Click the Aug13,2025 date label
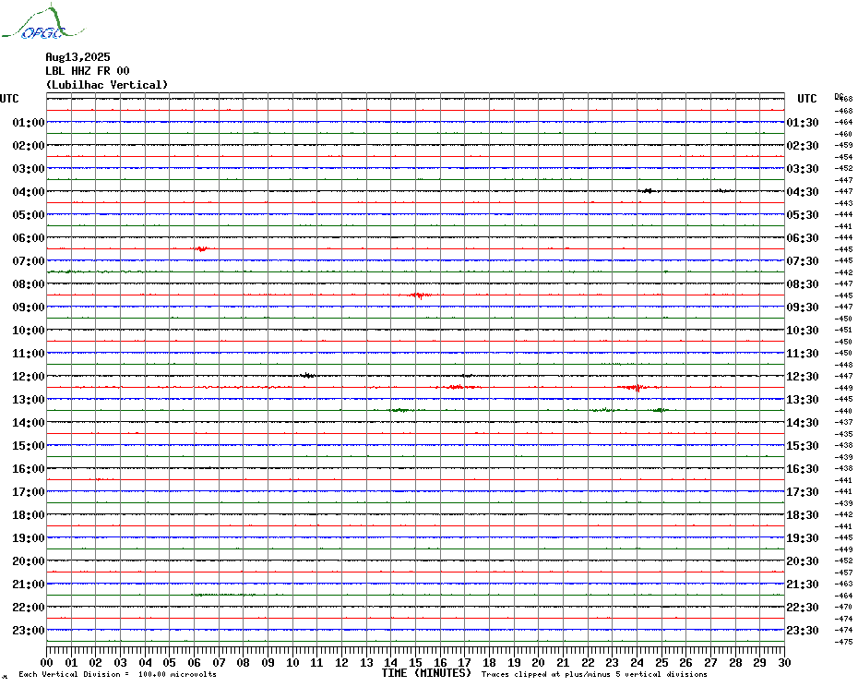 (x=77, y=57)
